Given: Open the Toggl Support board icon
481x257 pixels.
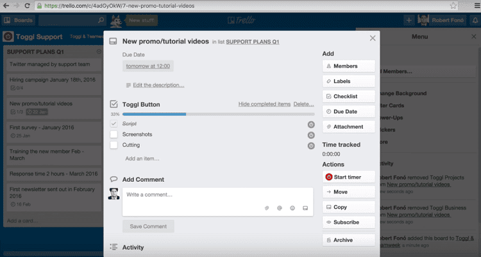Looking at the screenshot, I should (x=8, y=37).
